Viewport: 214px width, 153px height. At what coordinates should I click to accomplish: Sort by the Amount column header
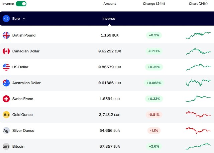point(110,4)
